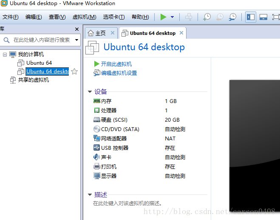Select the 显示器 device label
280x220 pixels.
coord(109,176)
